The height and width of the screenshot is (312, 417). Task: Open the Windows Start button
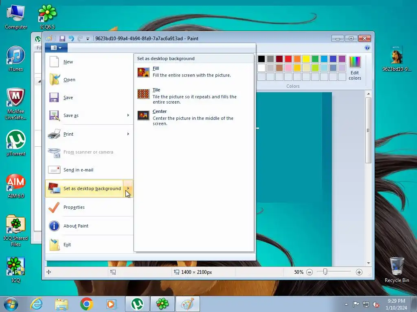pyautogui.click(x=11, y=304)
